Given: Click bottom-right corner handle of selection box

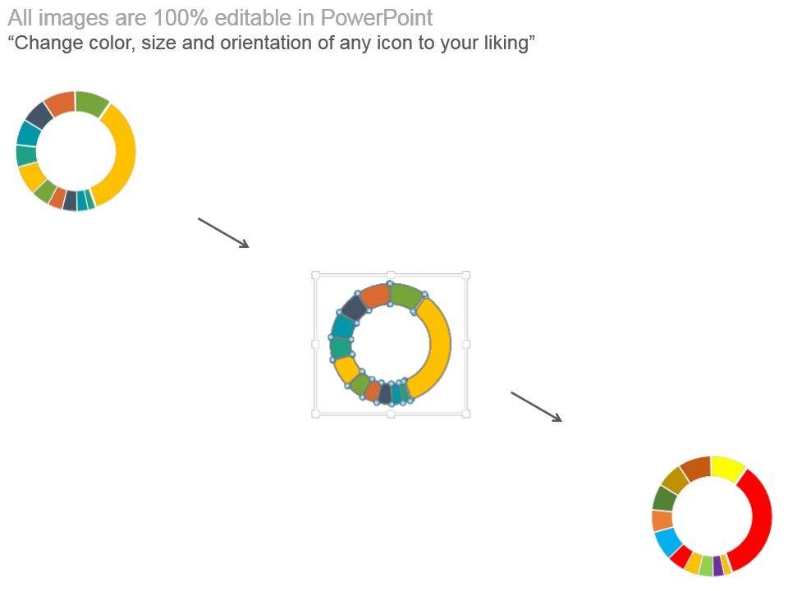Looking at the screenshot, I should (466, 414).
